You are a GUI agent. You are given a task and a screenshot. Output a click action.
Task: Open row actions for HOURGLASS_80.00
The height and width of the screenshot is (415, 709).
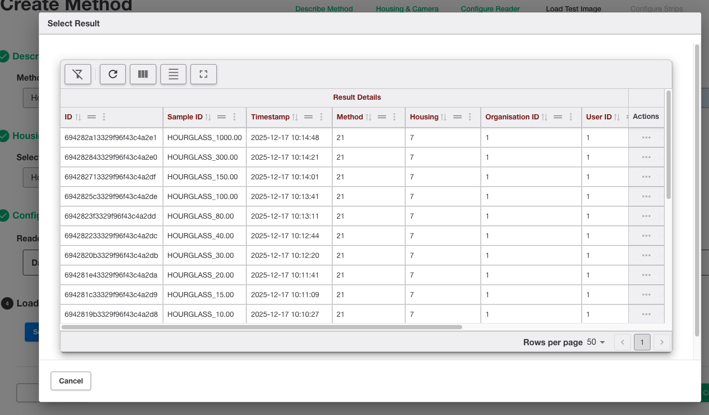click(646, 216)
